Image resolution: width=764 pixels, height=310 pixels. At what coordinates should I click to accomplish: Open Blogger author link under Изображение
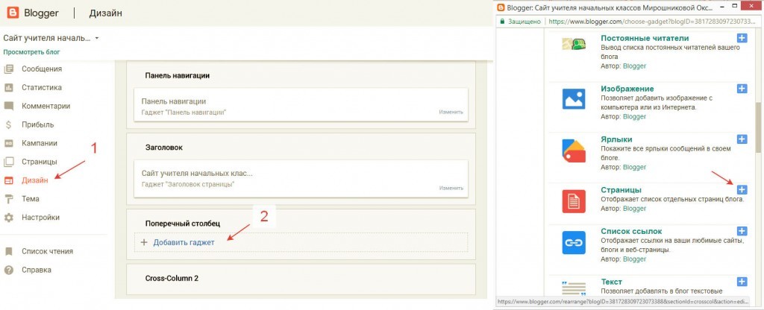click(x=634, y=116)
